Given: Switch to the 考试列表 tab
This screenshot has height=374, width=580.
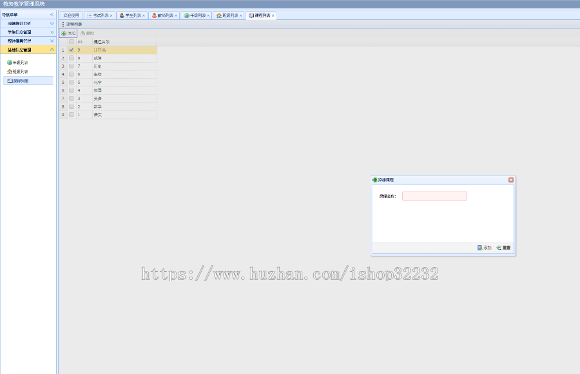Looking at the screenshot, I should [100, 15].
